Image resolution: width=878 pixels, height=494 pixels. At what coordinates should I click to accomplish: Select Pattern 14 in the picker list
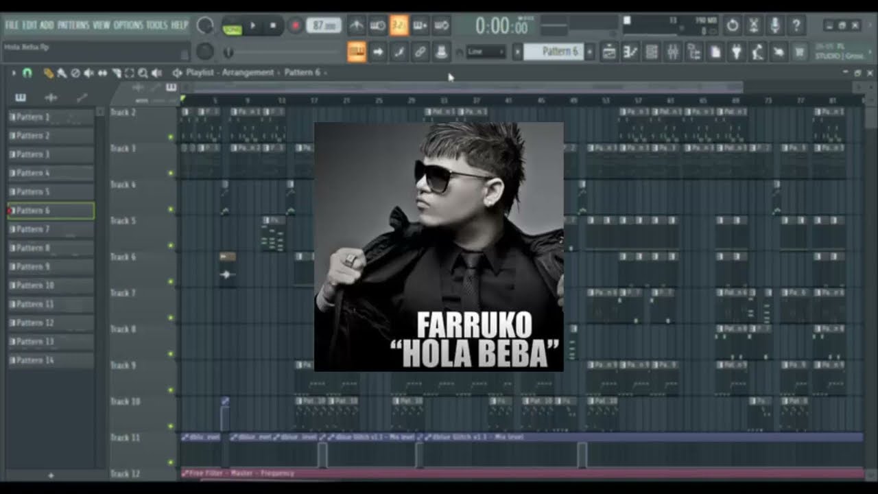point(51,360)
